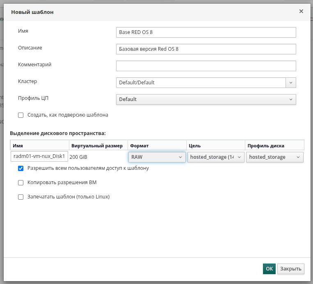Uncheck 'Разрешить всем пользователям доступ к шаблону'
The height and width of the screenshot is (284, 313).
click(21, 168)
